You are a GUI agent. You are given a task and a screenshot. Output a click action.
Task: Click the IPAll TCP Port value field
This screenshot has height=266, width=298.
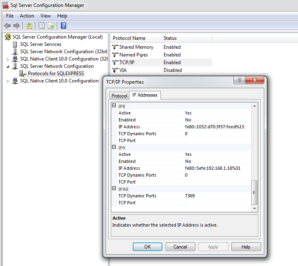[218, 203]
